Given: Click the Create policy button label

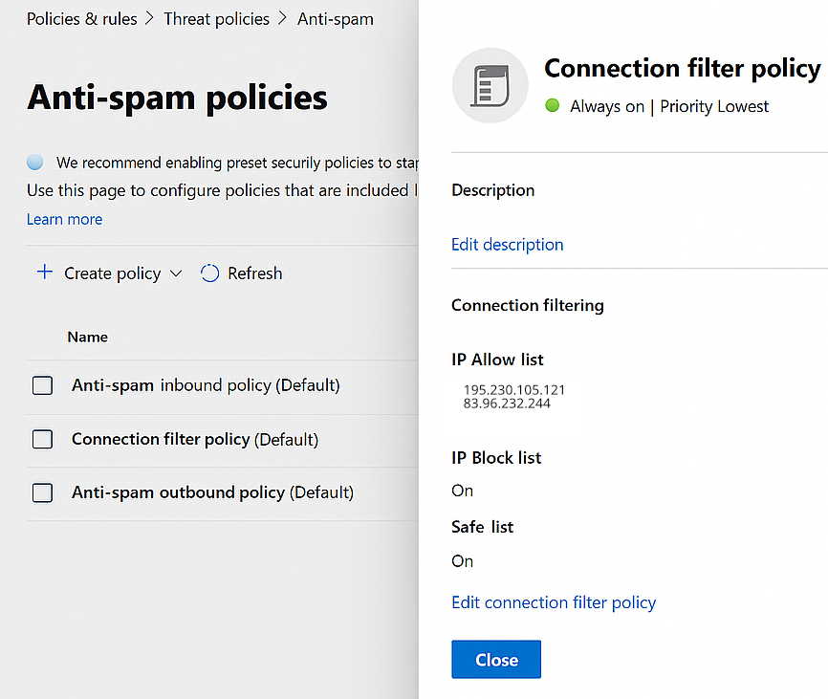Looking at the screenshot, I should point(113,273).
